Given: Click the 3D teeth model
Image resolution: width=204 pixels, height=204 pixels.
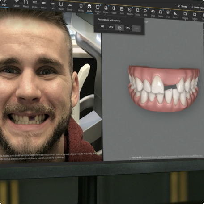Looking at the screenshot, I should coord(164,88).
